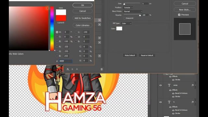This screenshot has height=117, width=208.
Task: Focus the K black percent field
Action: click(85, 61)
